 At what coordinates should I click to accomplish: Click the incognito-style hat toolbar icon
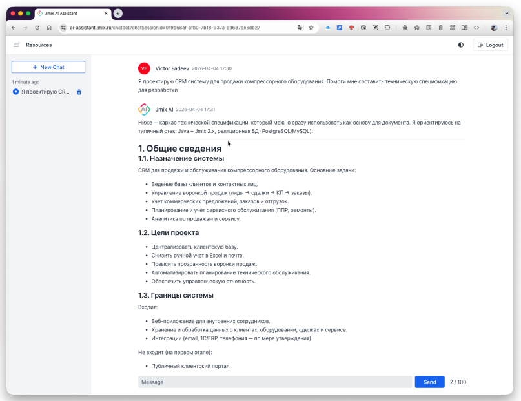405,28
